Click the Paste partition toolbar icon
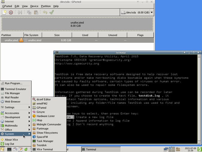Image resolution: width=202 pixels, height=152 pixels. [x=36, y=12]
